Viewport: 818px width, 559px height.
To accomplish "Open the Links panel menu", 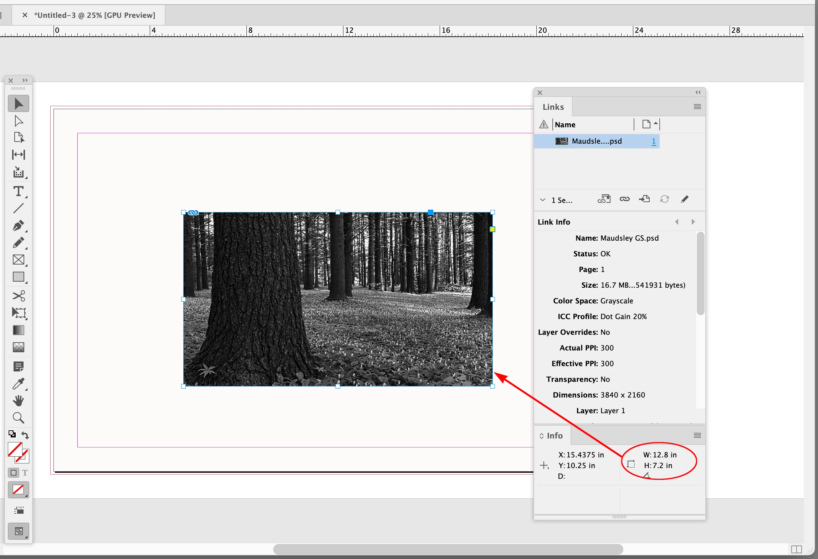I will tap(697, 107).
